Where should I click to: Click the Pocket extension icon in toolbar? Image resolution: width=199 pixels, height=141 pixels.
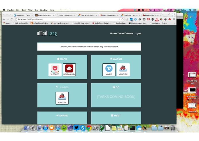[x=144, y=19]
